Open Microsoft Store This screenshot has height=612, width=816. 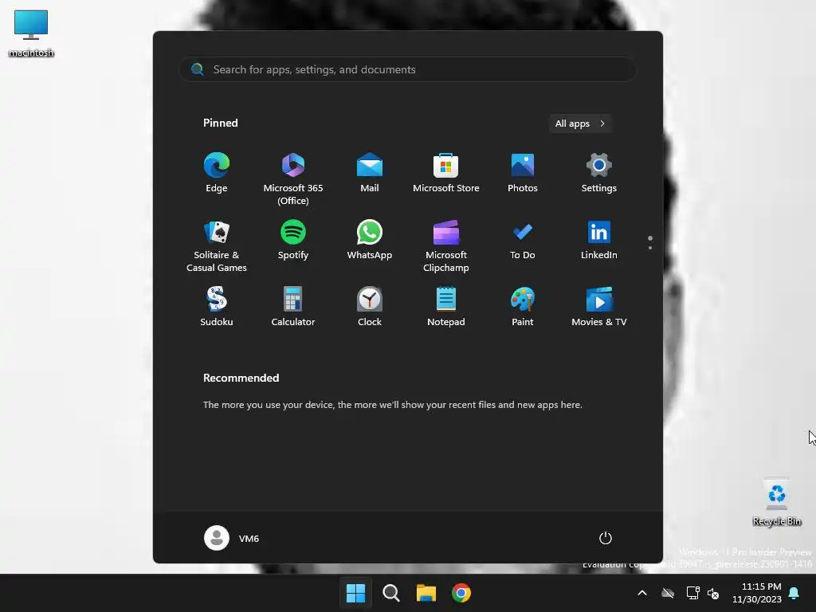tap(446, 173)
